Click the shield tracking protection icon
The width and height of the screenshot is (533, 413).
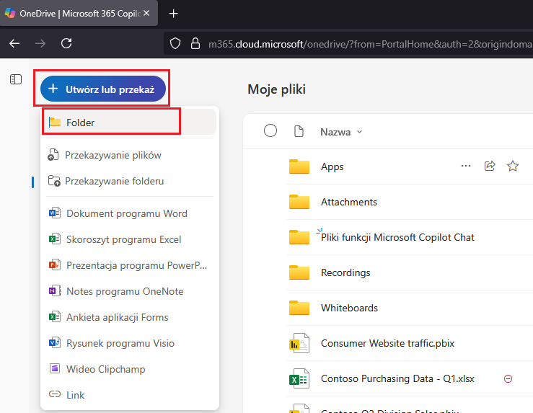175,43
